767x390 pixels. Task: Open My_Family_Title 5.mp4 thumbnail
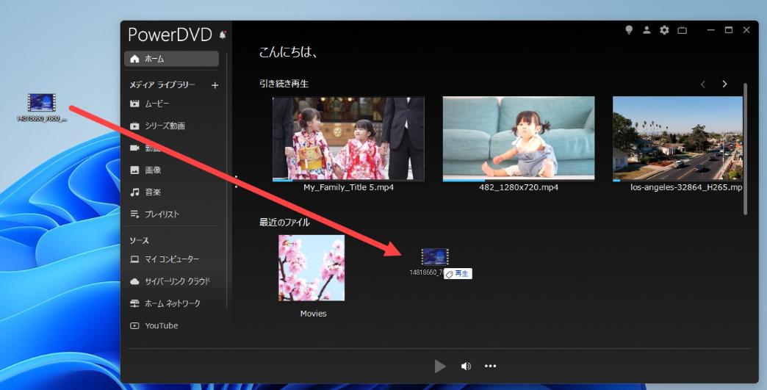tap(348, 139)
